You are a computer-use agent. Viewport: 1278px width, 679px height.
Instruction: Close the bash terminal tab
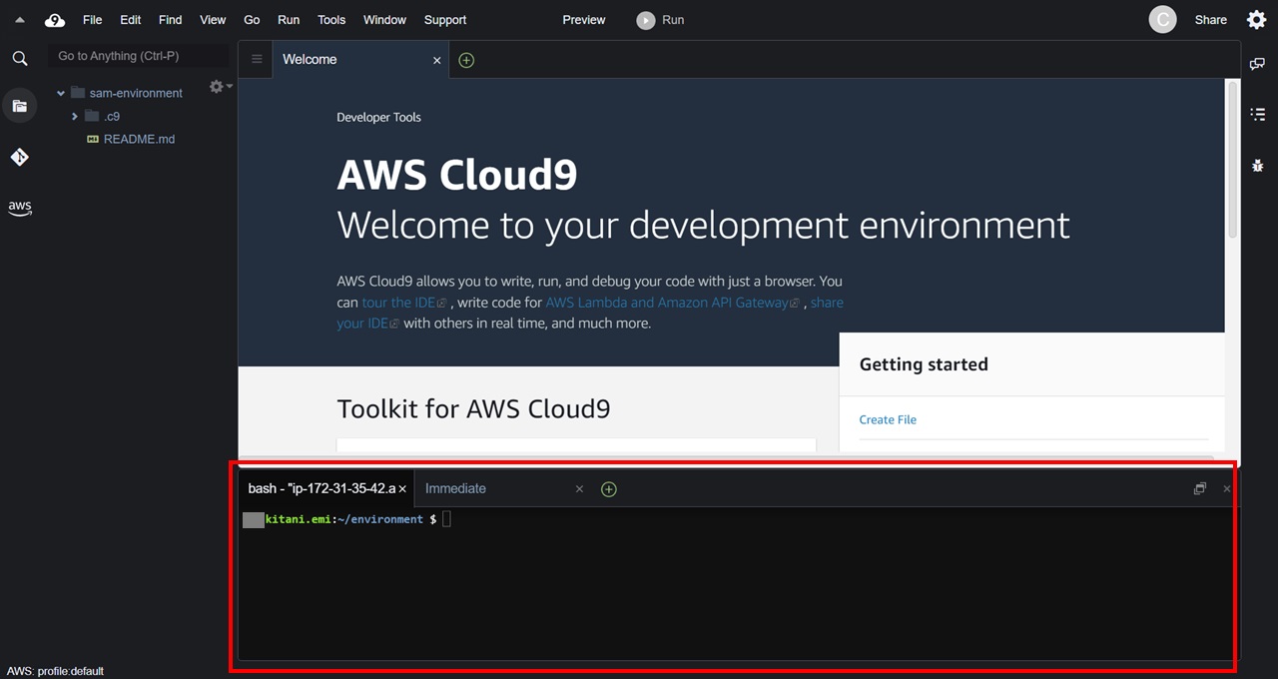(402, 489)
